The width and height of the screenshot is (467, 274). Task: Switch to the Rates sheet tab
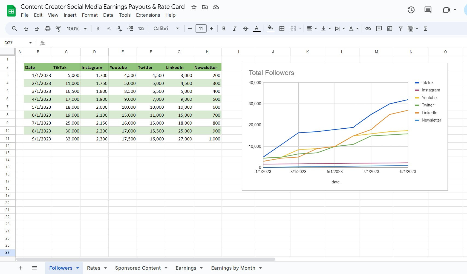pyautogui.click(x=94, y=268)
